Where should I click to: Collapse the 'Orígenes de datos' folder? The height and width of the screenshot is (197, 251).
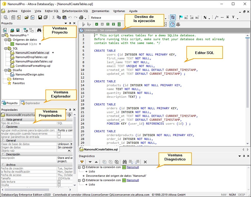point(6,40)
